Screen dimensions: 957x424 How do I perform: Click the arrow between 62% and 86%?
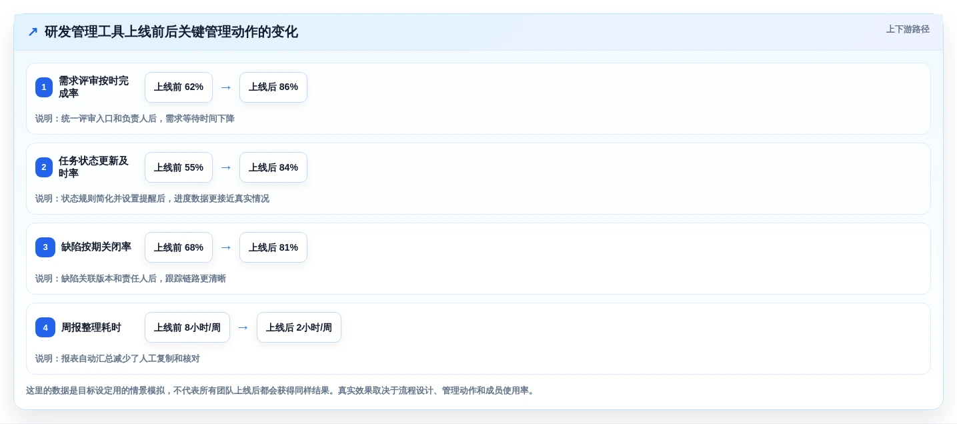pyautogui.click(x=226, y=87)
